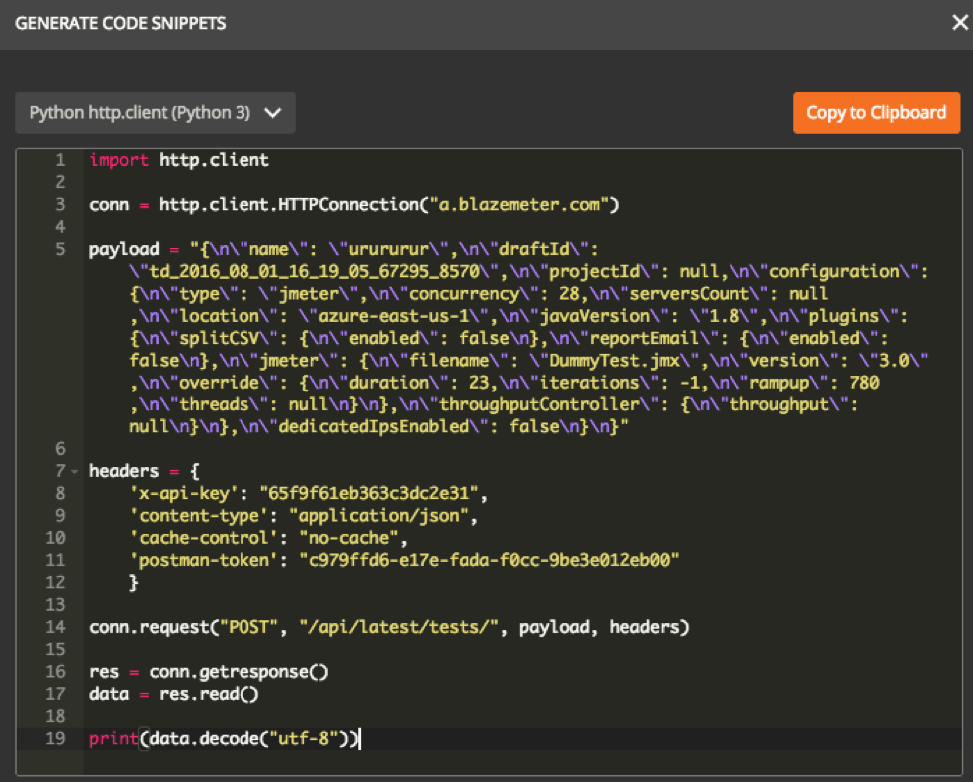Click line number 19 in the gutter
The image size is (973, 782).
[x=55, y=738]
